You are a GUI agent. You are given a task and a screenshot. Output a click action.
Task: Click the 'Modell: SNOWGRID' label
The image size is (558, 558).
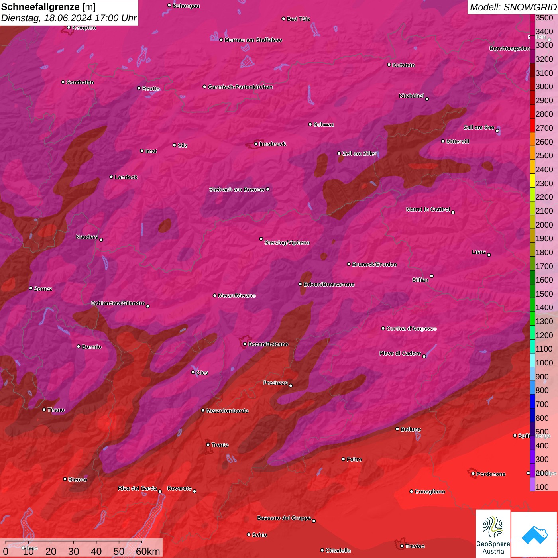click(513, 7)
